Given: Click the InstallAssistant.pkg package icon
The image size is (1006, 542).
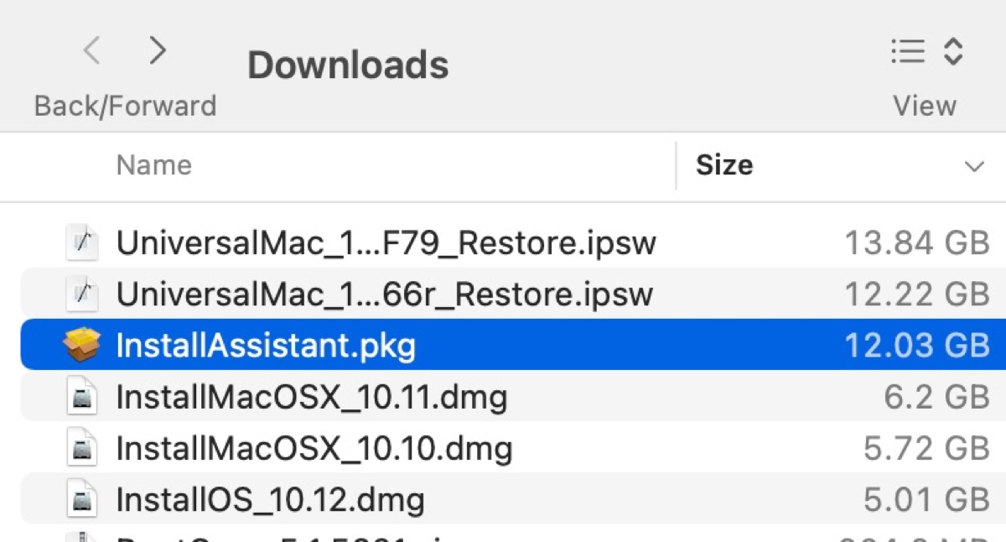Looking at the screenshot, I should pos(82,345).
